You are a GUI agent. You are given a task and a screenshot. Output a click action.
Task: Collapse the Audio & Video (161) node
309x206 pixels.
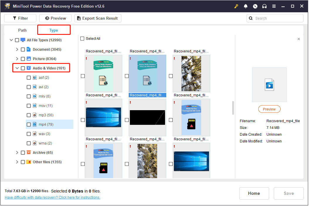click(x=17, y=68)
